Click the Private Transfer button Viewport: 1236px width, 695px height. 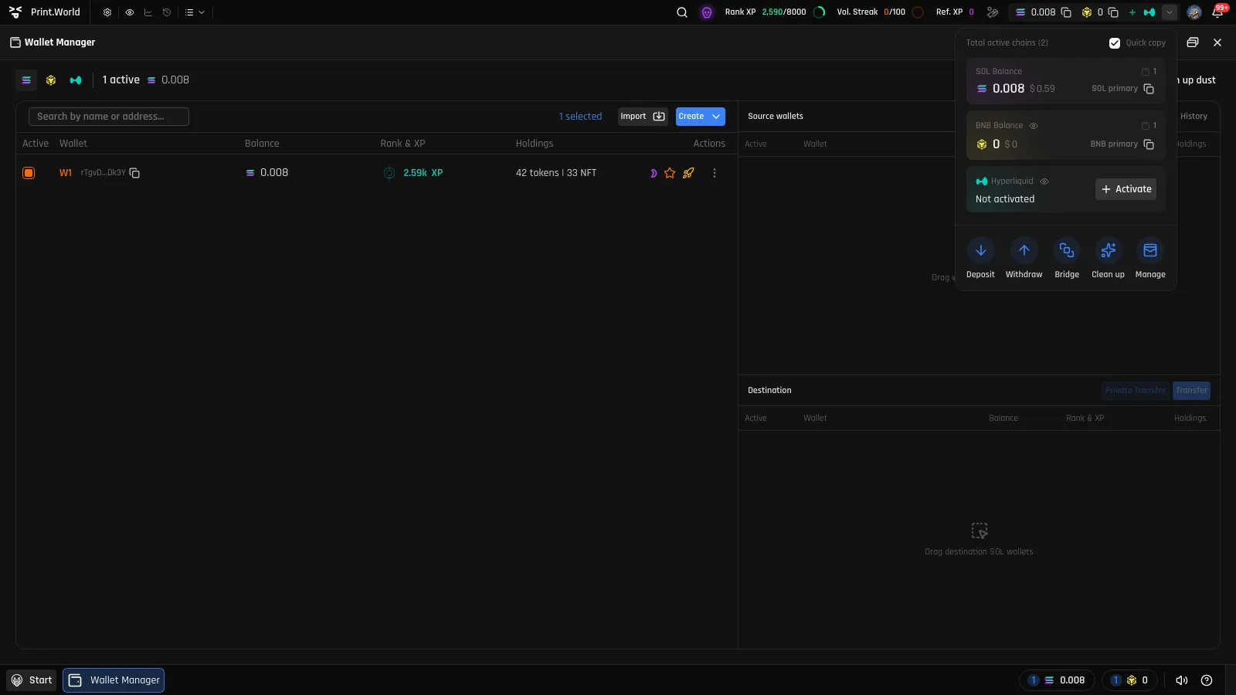[1135, 391]
